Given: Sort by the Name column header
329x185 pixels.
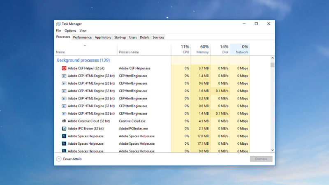Looking at the screenshot, I should tap(86, 49).
